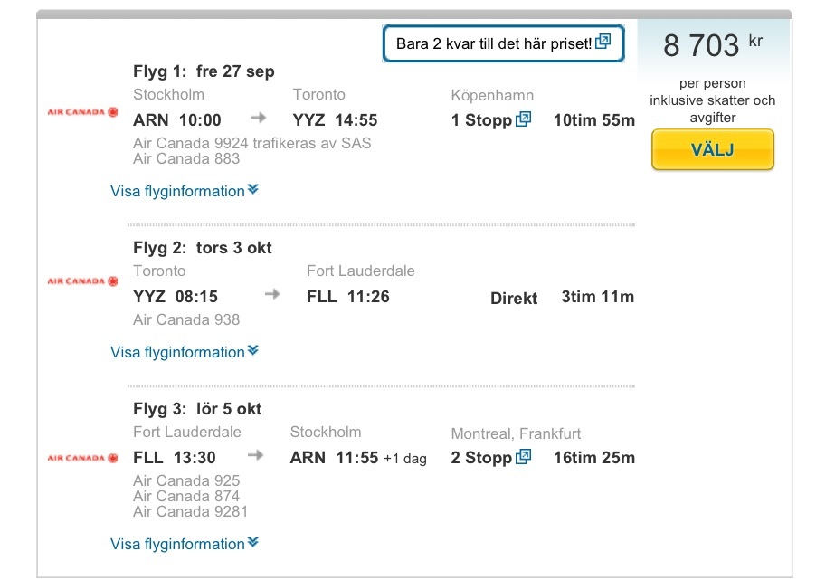Expand Visa flyginformation for Flyg 1

click(x=185, y=191)
